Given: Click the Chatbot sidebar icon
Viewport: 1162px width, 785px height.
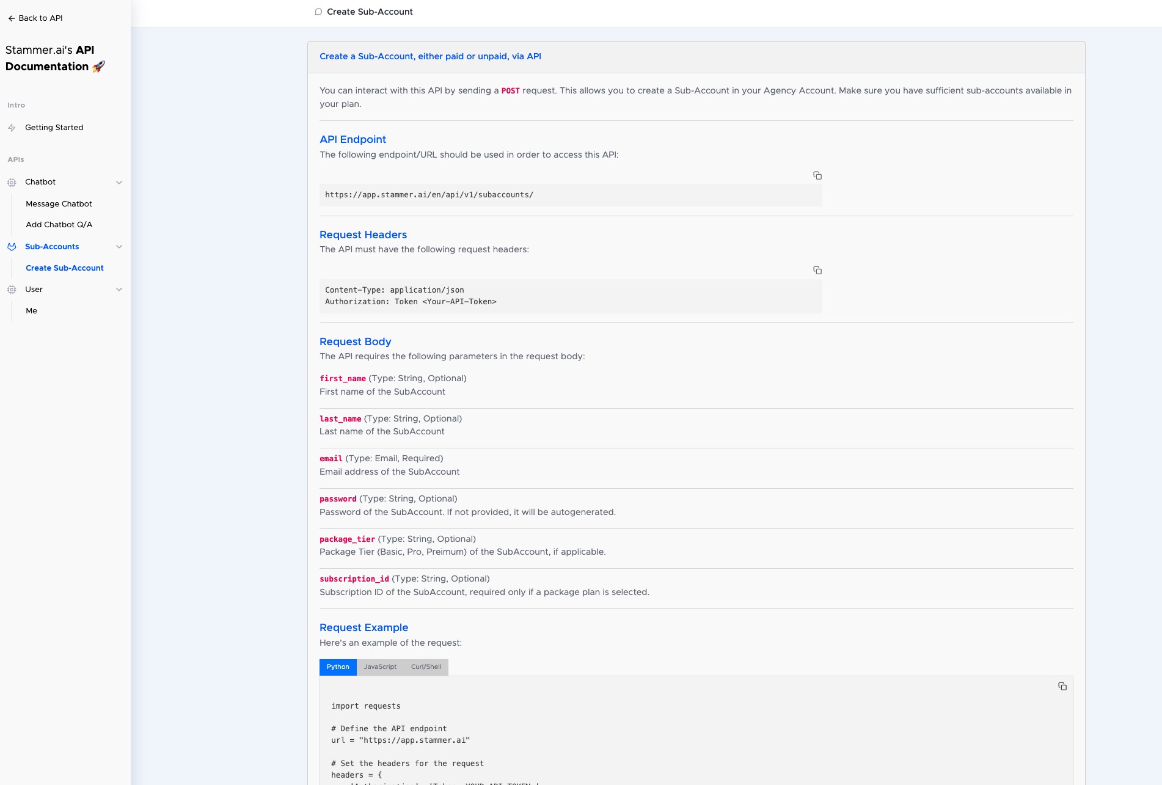Looking at the screenshot, I should pos(12,182).
